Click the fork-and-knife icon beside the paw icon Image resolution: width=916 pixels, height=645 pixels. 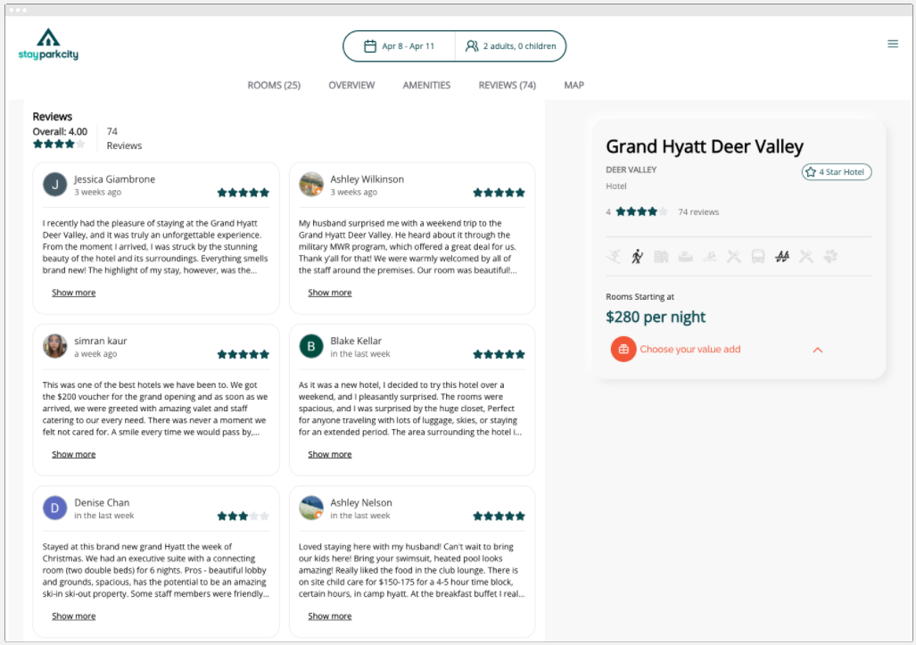tap(806, 256)
